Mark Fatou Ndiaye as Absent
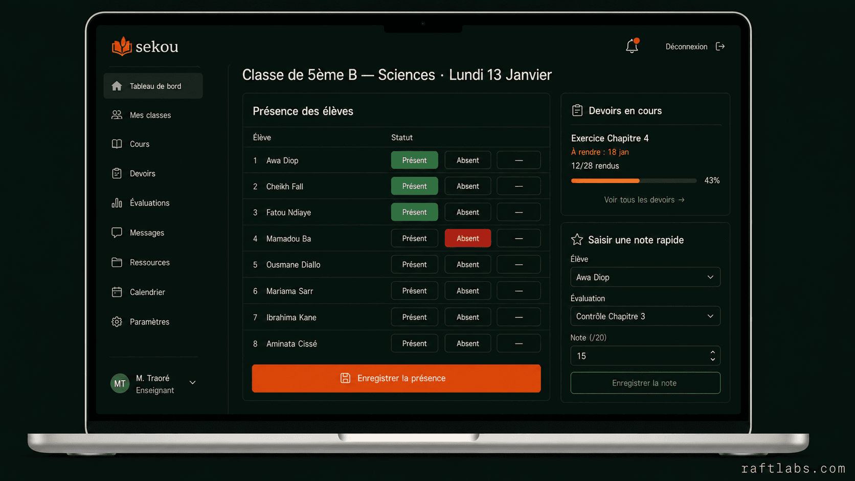Screen dimensions: 855x481 [x=468, y=212]
